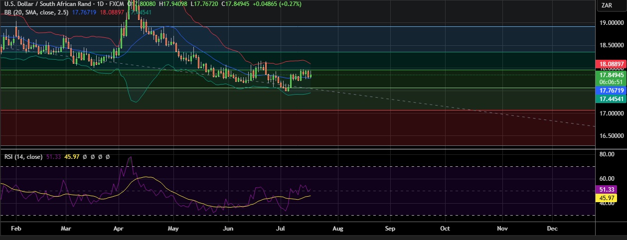Click the 51.33 RSI label on the axis

[606, 190]
